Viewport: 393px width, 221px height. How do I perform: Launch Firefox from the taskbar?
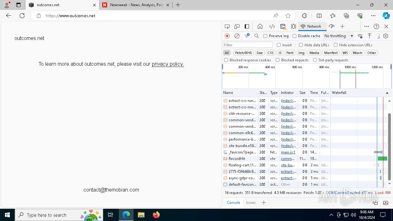point(156,215)
